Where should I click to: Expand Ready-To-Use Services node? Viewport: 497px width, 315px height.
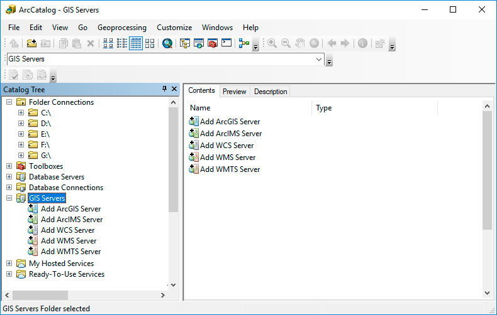click(x=9, y=274)
